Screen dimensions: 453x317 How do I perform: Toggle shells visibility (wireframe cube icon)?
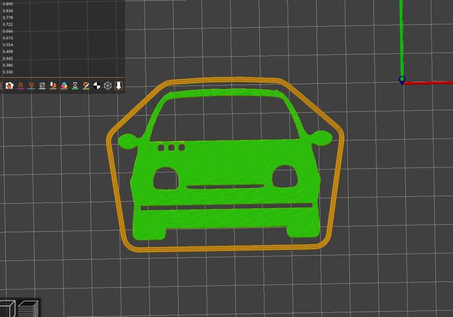click(108, 85)
